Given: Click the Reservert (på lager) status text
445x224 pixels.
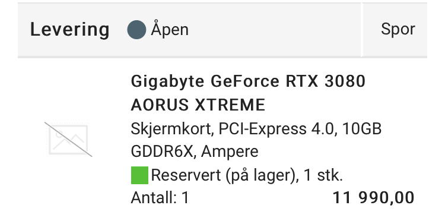Looking at the screenshot, I should point(224,175).
